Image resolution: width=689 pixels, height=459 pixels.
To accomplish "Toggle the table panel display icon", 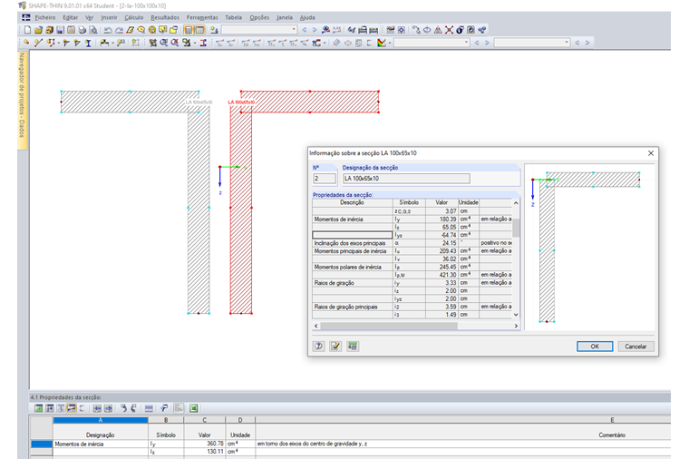I will [x=199, y=30].
